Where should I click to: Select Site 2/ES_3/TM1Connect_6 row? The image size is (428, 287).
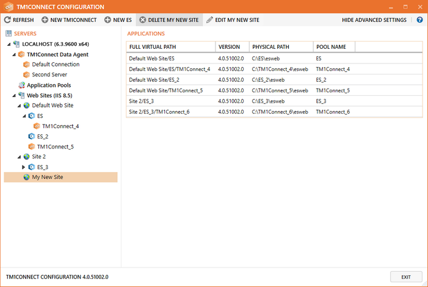[274, 111]
